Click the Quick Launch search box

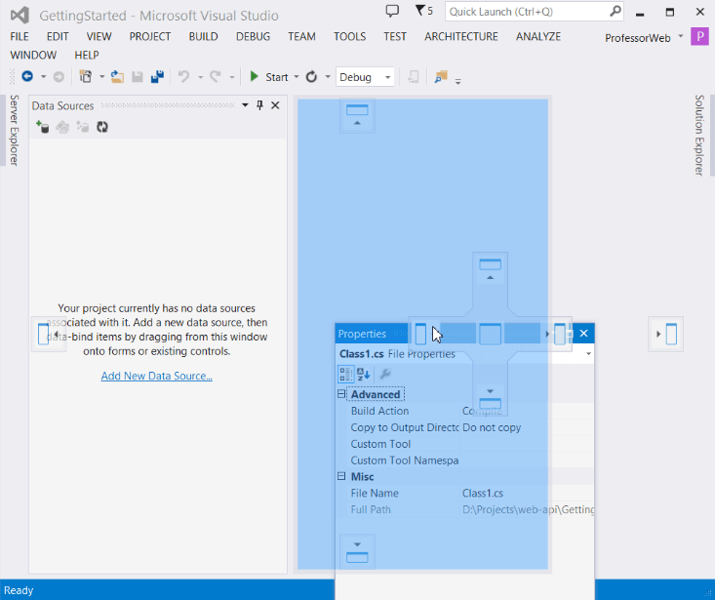(535, 12)
